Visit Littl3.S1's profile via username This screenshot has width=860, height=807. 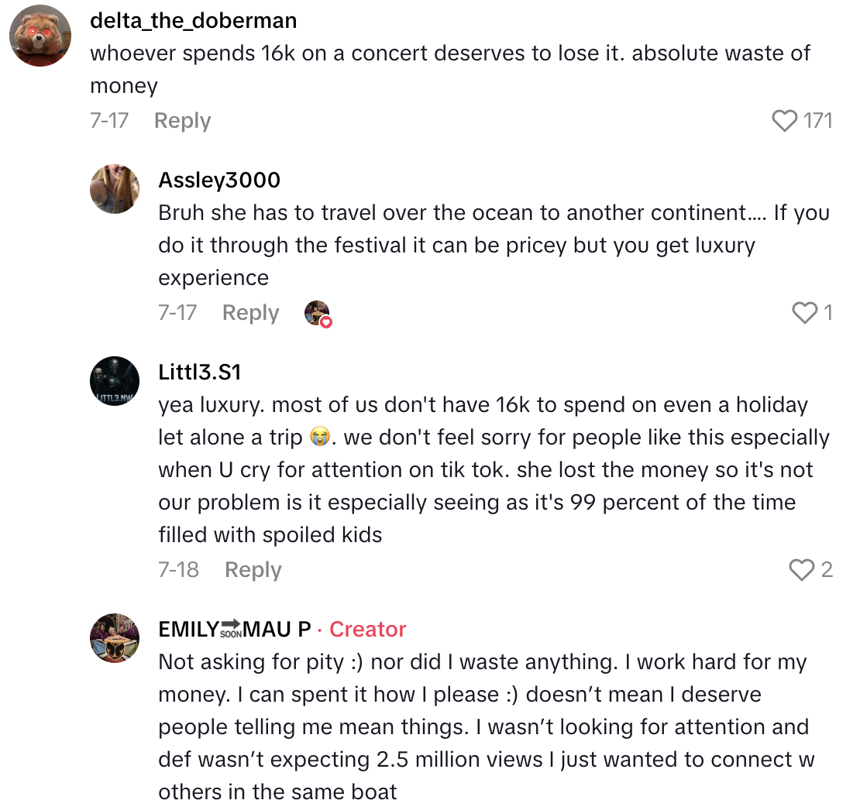point(200,373)
